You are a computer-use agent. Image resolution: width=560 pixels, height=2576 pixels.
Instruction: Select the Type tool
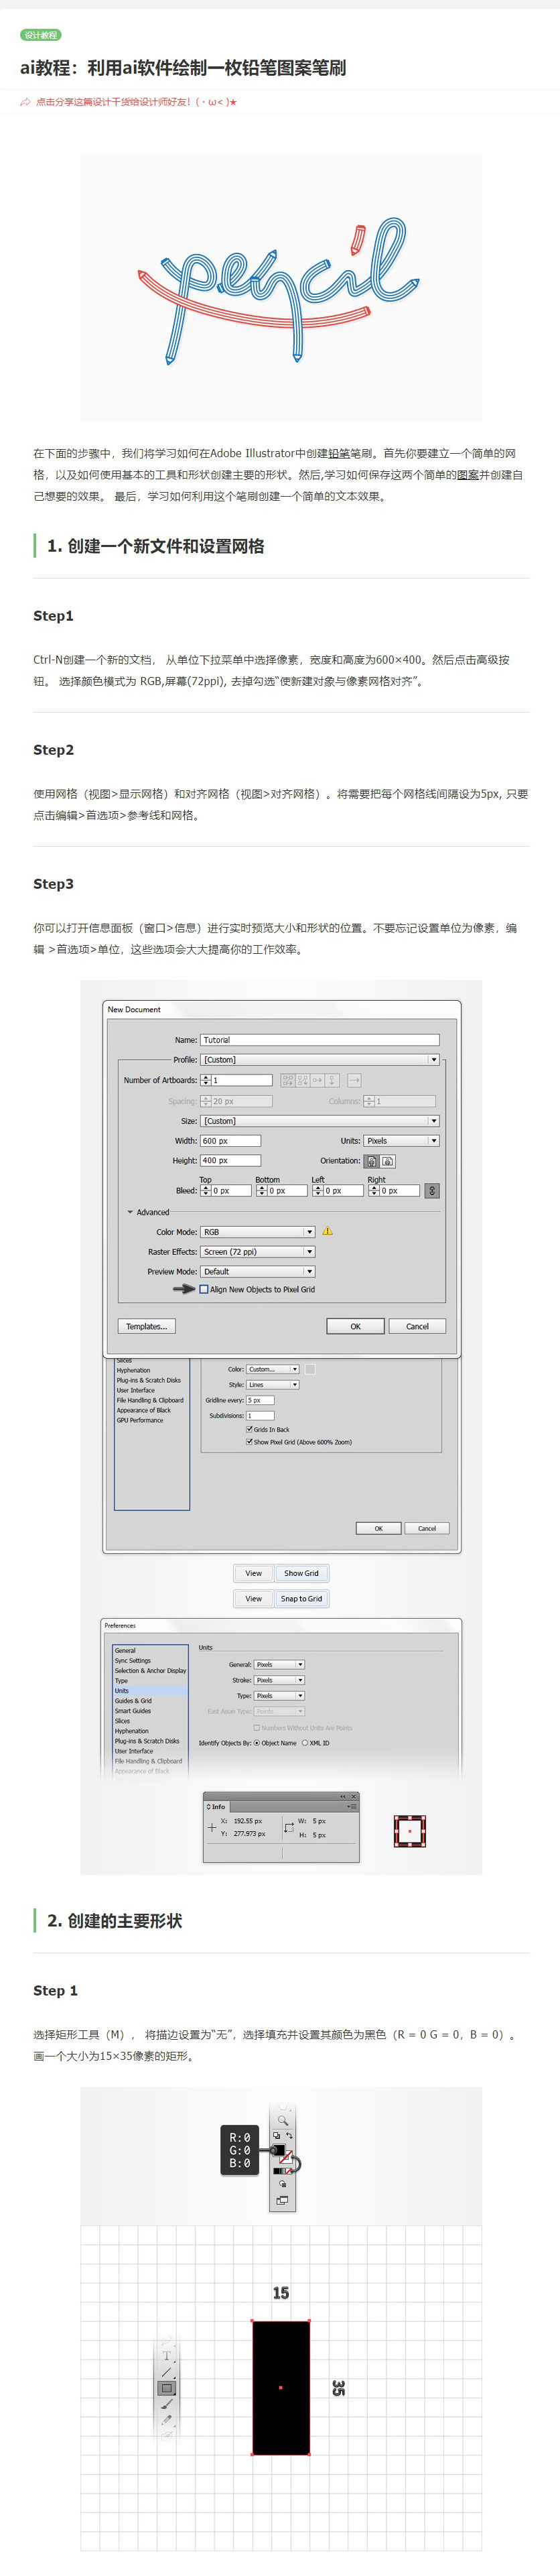pos(167,2355)
